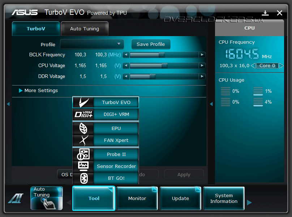Viewport: 292px width, 217px height.
Task: Click the Sensor Recorder waveform icon
Action: 83,166
